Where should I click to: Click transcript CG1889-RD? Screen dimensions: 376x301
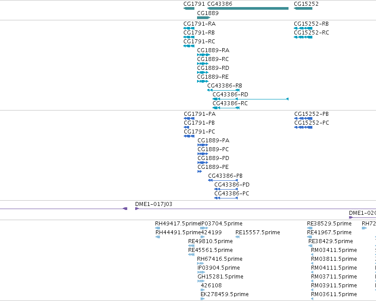tap(213, 68)
